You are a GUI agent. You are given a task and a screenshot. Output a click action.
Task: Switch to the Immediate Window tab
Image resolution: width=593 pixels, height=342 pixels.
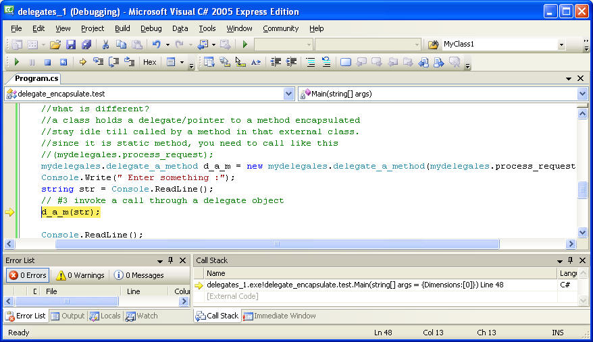tap(280, 316)
